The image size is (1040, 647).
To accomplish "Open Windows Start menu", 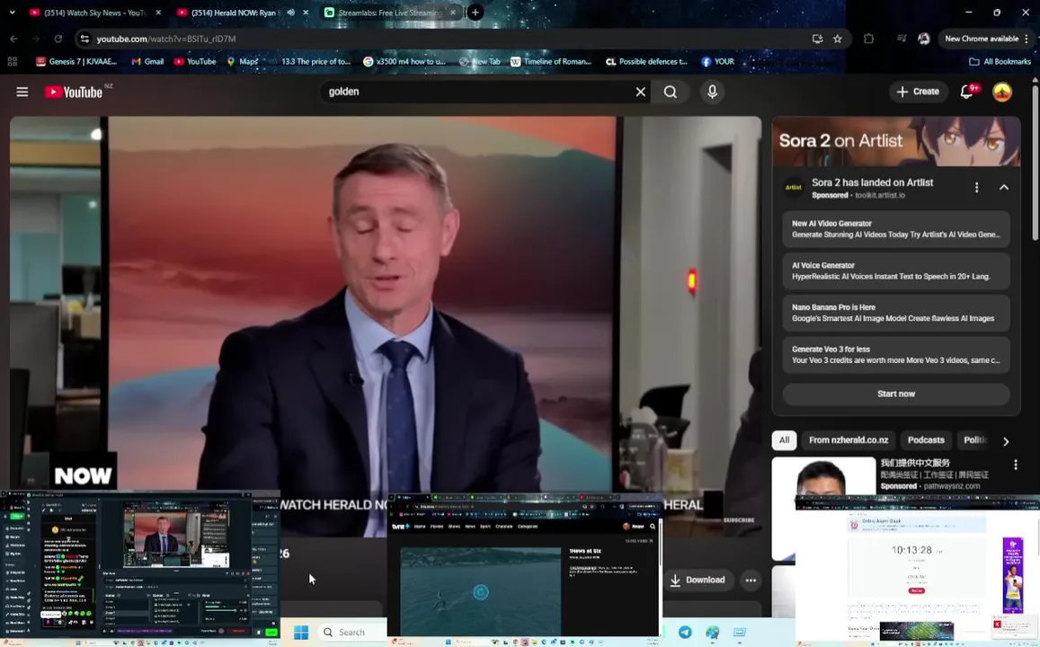I will click(301, 633).
